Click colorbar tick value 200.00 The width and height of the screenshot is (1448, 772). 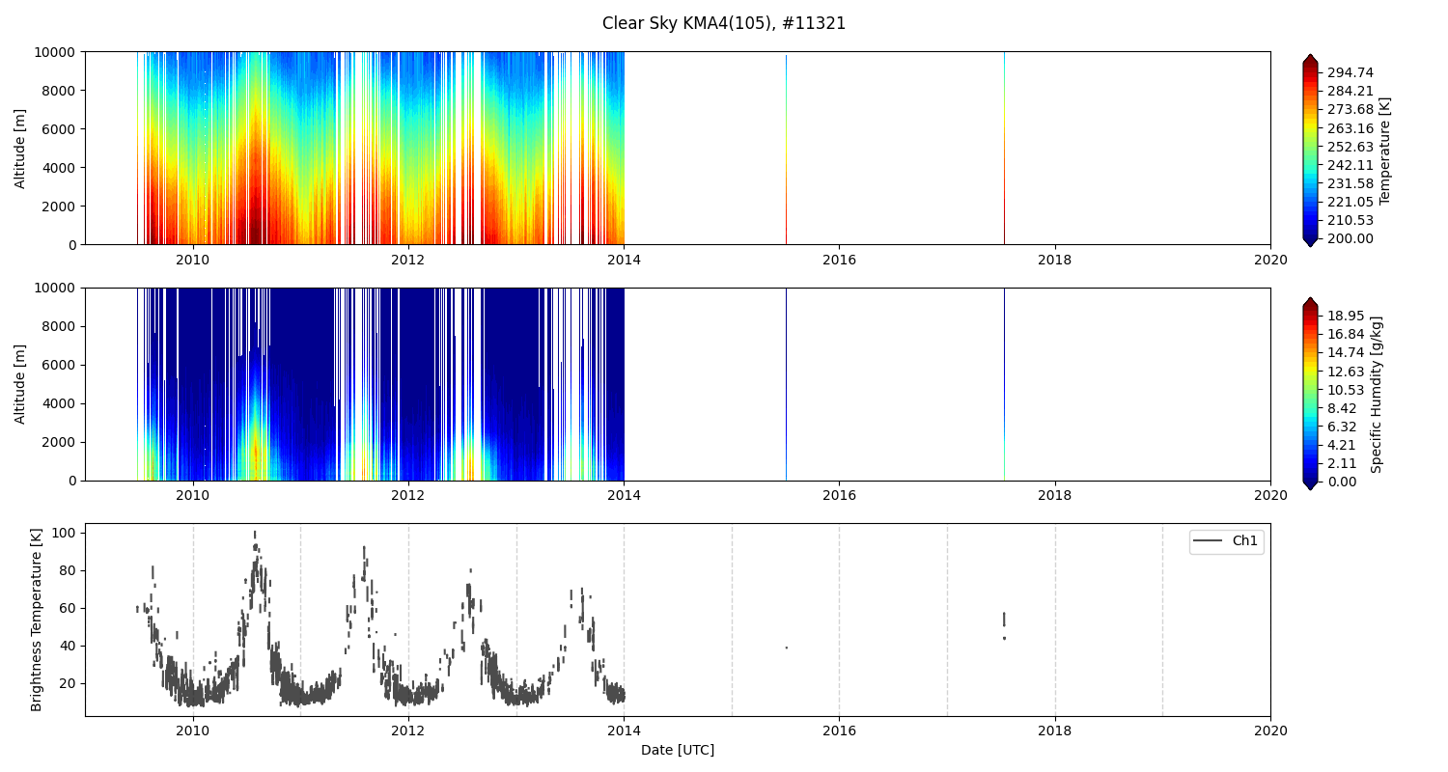click(1351, 238)
